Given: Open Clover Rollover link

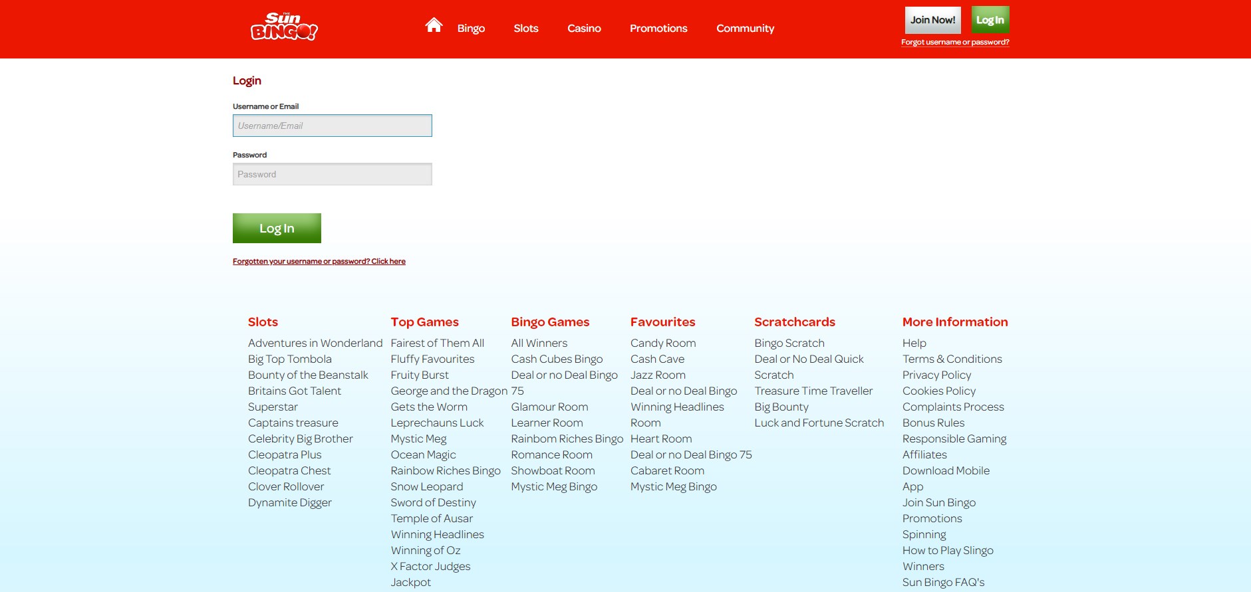Looking at the screenshot, I should click(x=286, y=486).
